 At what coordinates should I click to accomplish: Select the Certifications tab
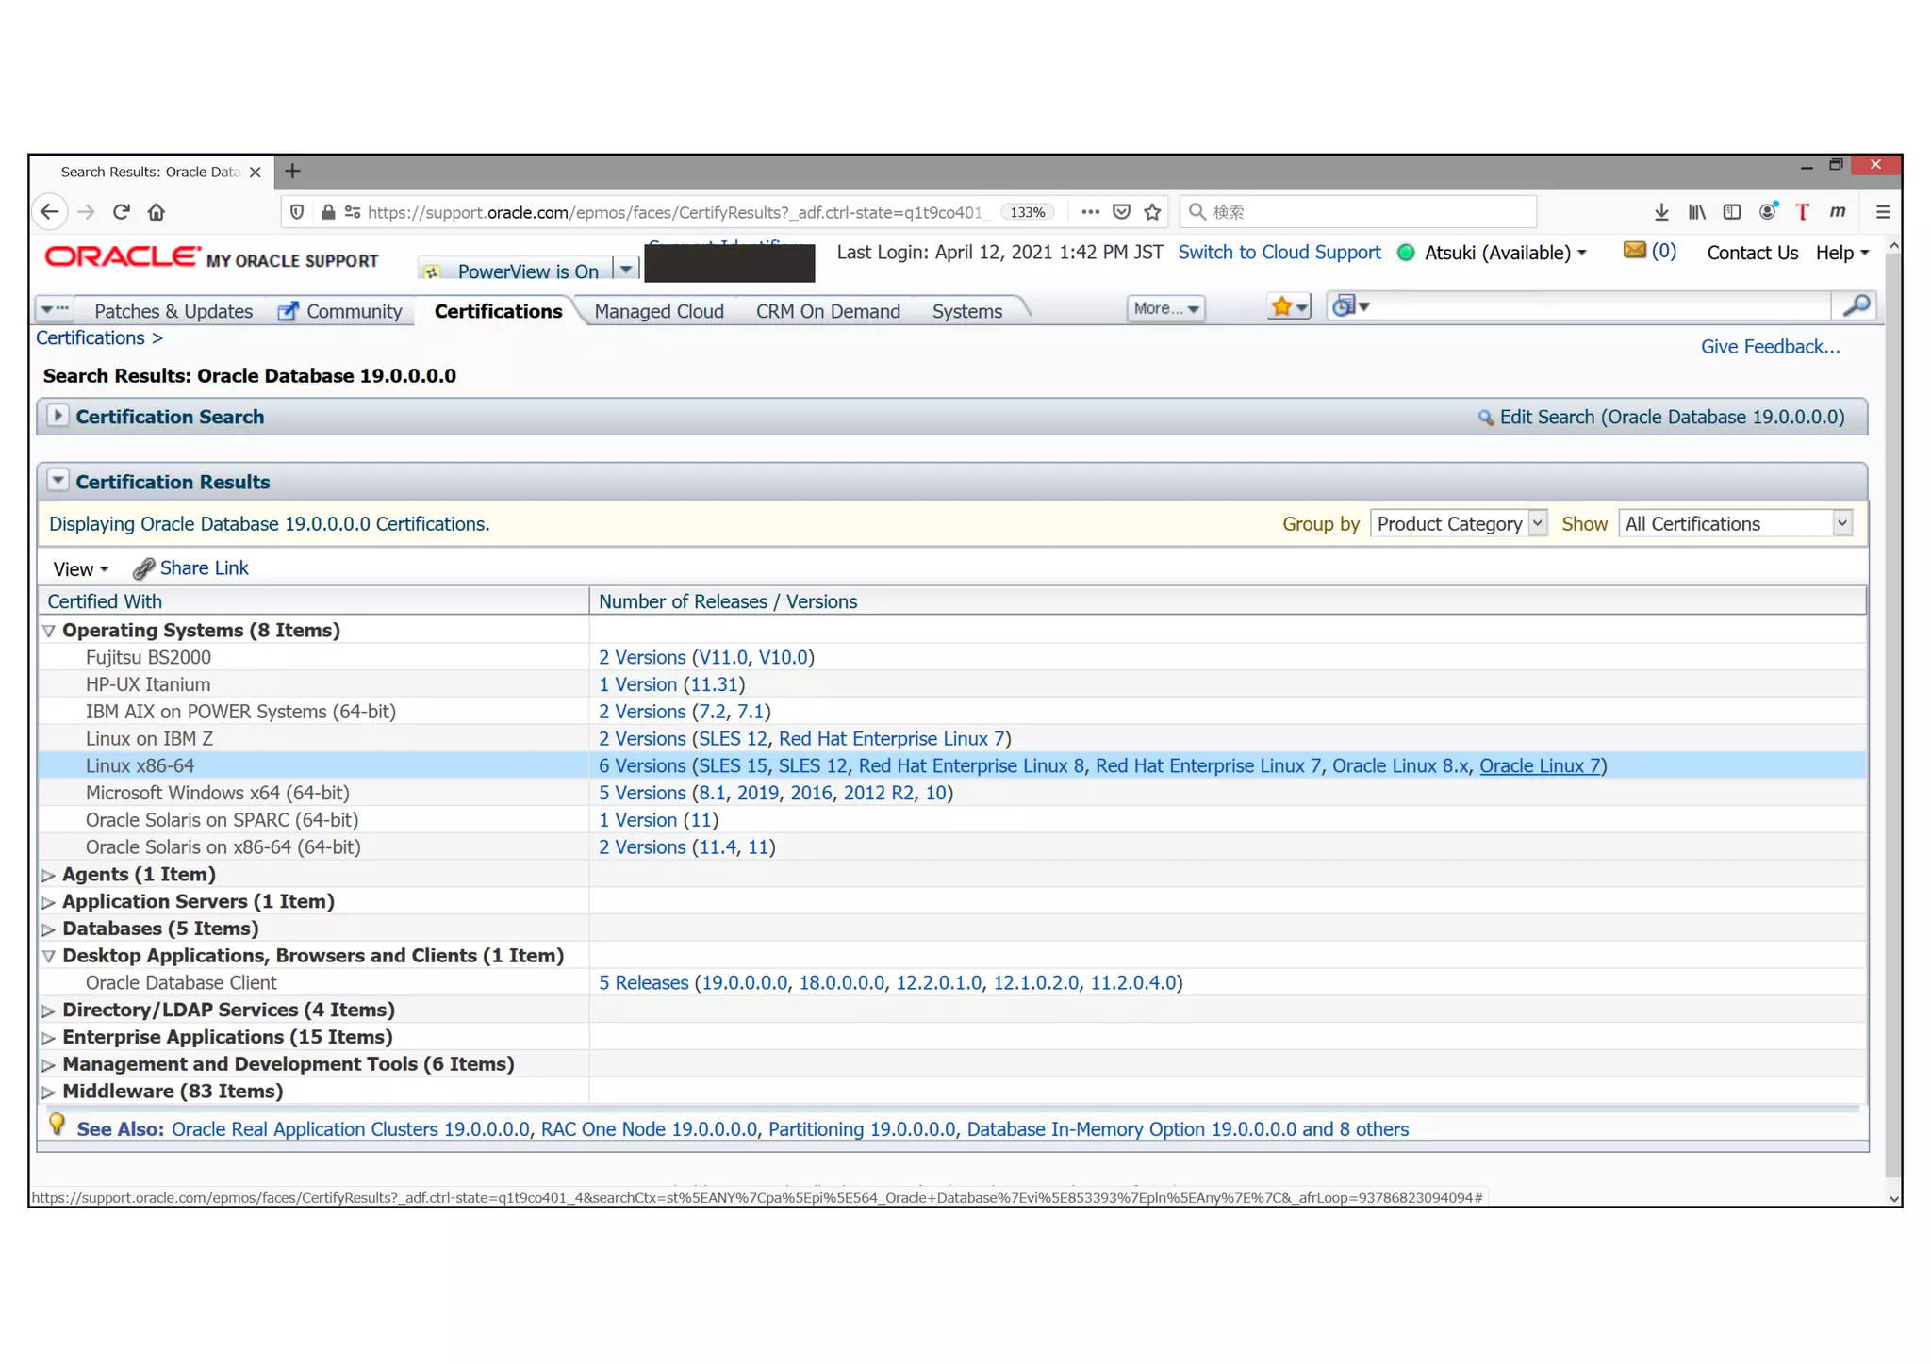[x=498, y=311]
